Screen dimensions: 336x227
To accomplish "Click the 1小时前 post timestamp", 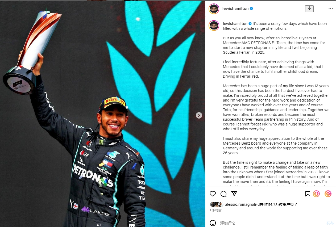I will [x=215, y=210].
